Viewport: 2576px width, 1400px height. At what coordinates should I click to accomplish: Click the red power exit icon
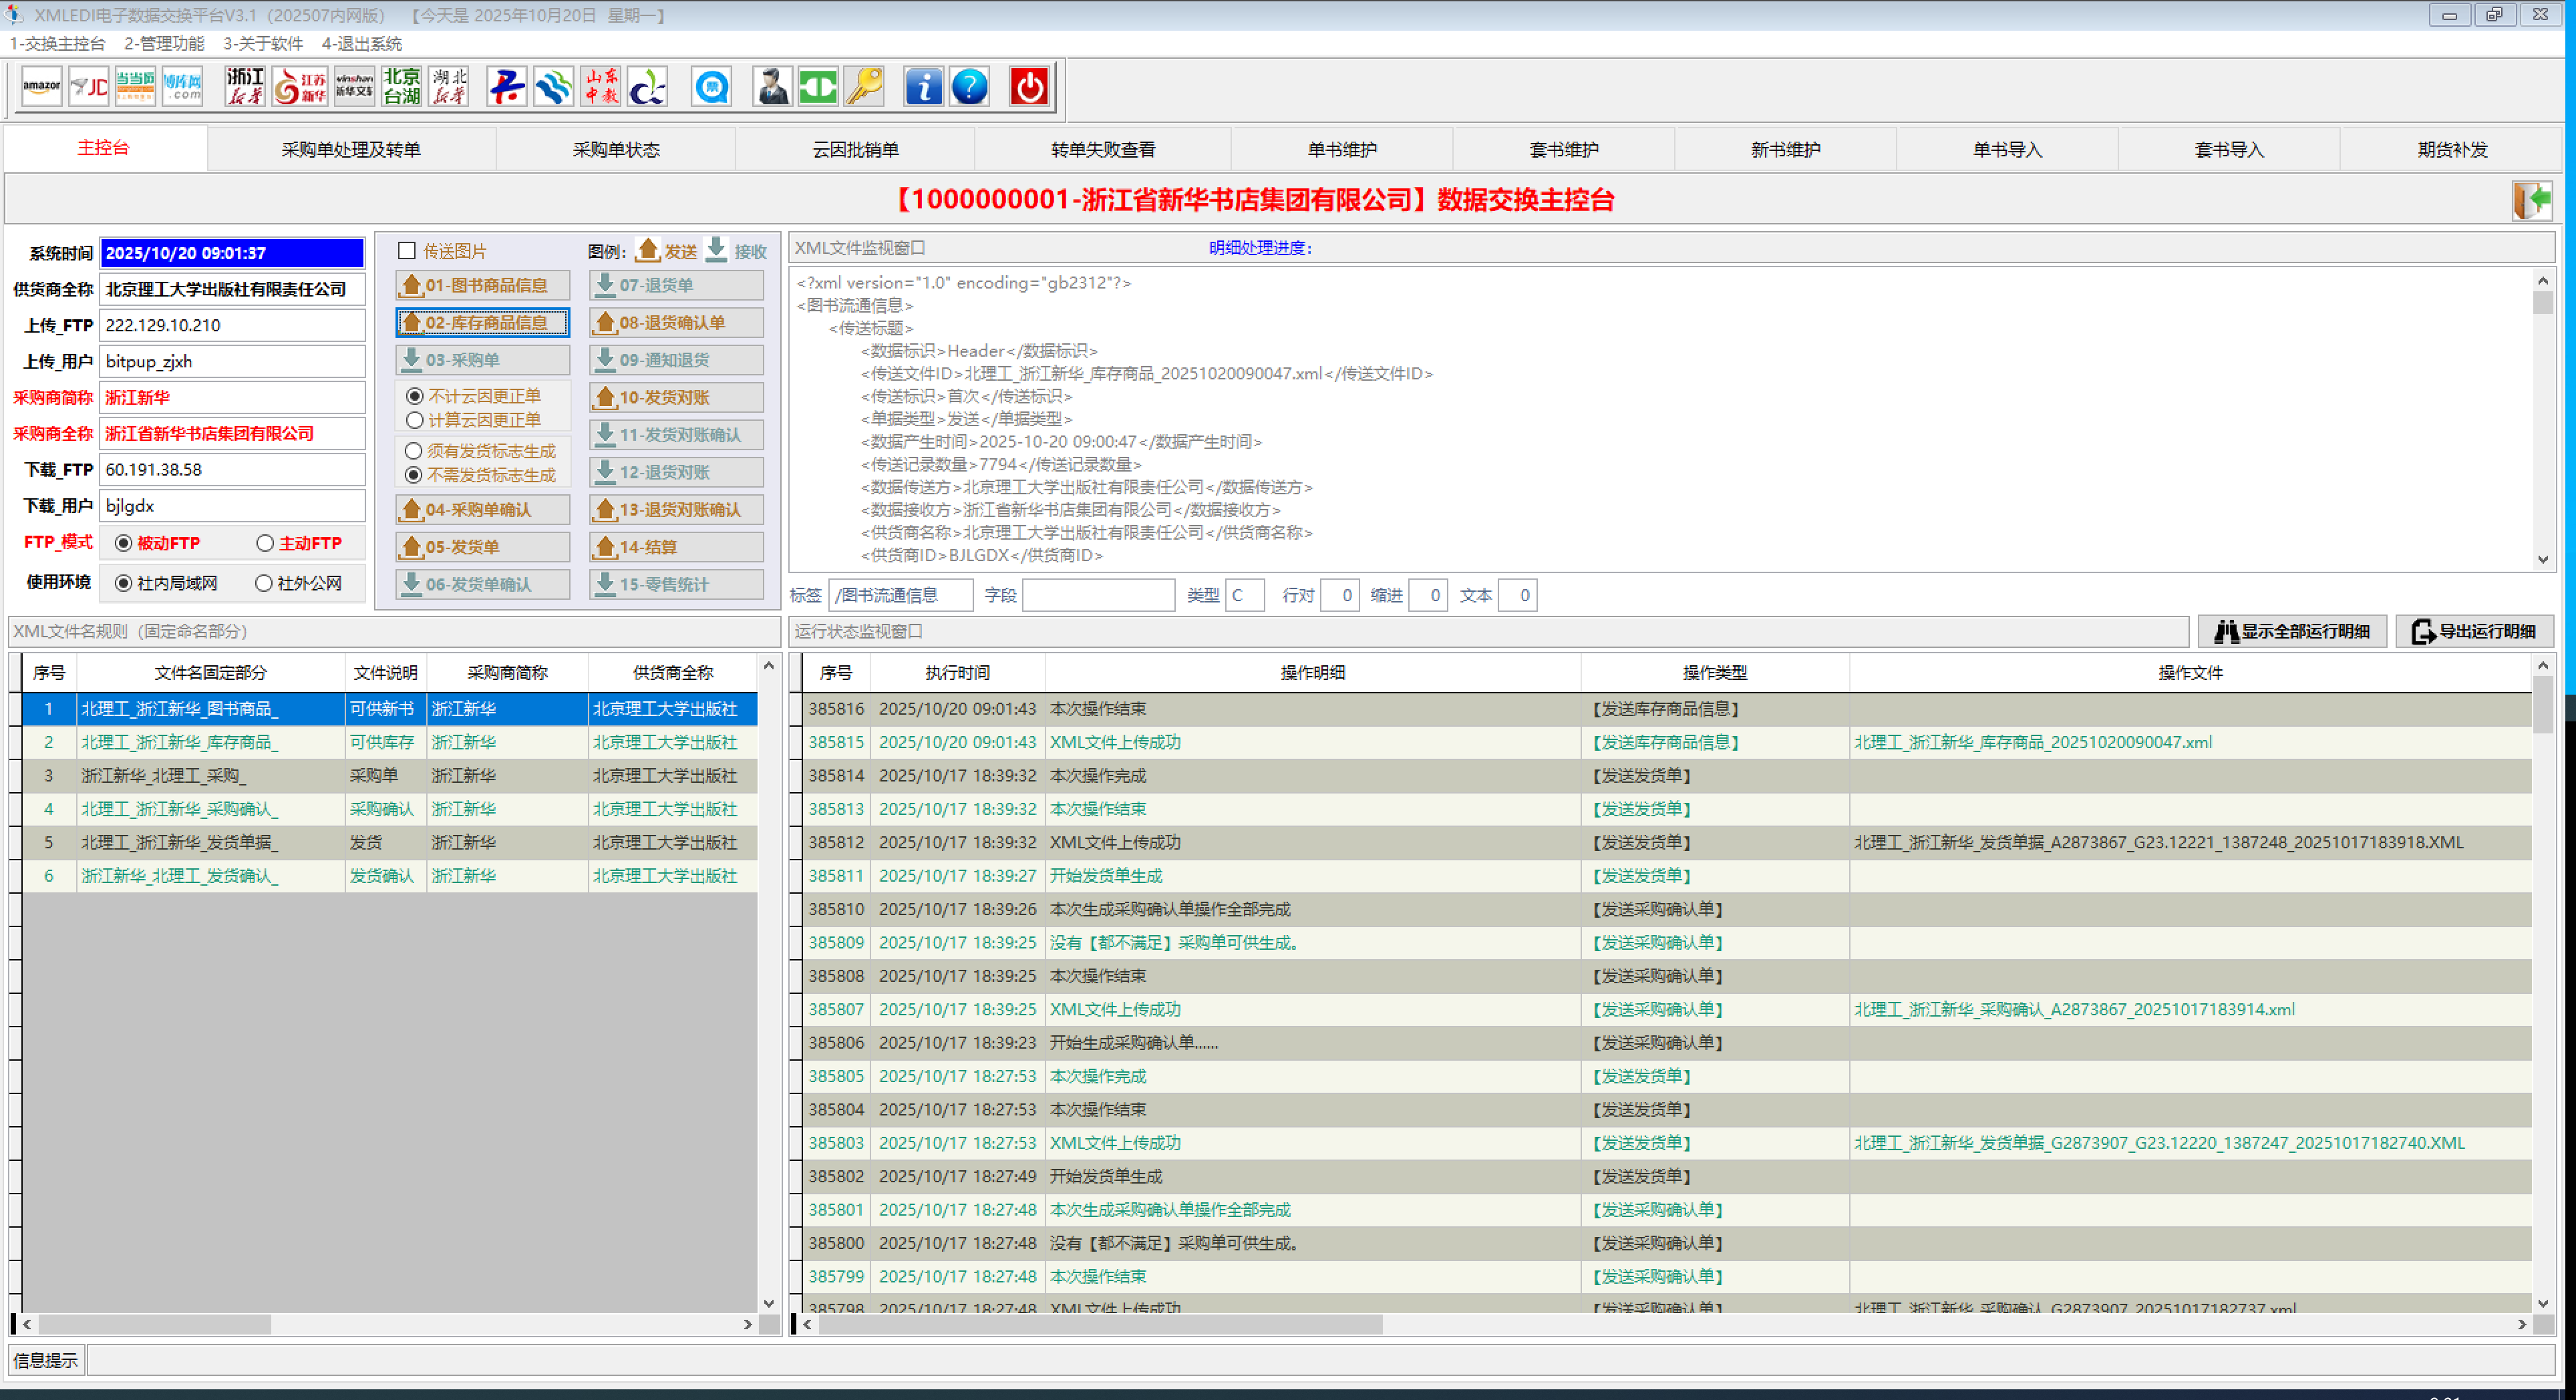tap(1029, 87)
